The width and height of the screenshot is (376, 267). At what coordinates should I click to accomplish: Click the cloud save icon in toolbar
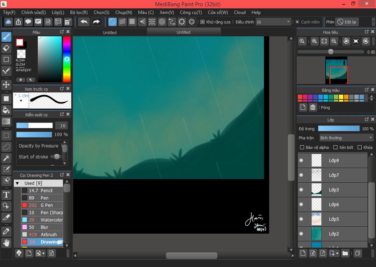[8, 22]
